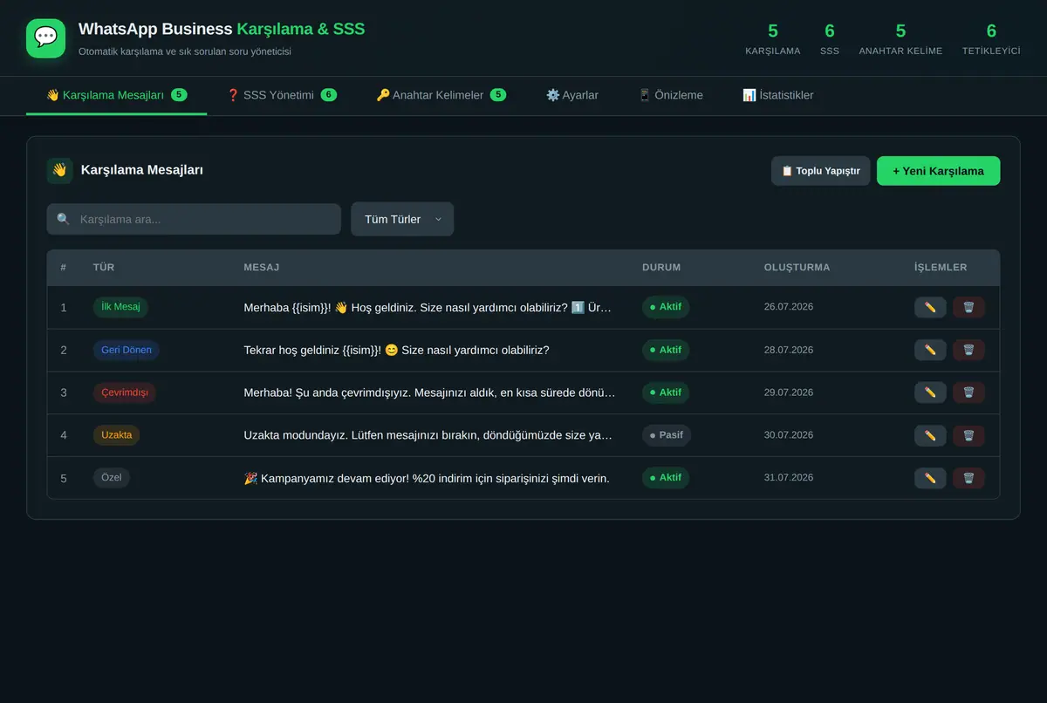Click the MESAJ column header
This screenshot has height=703, width=1047.
tap(261, 268)
